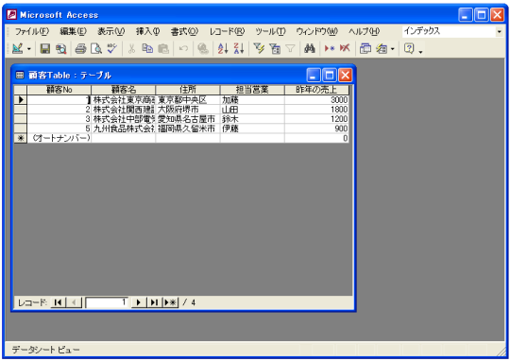510x361 pixels.
Task: Open the レコード(R) menu
Action: pyautogui.click(x=227, y=31)
